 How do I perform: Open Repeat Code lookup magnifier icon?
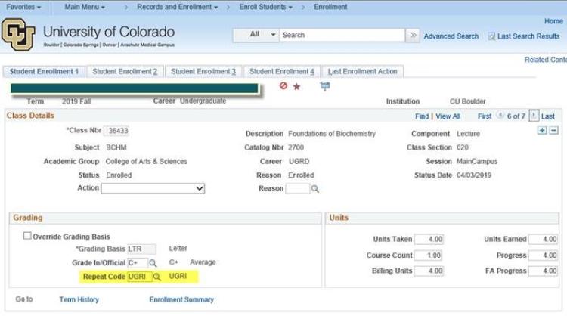tap(157, 277)
